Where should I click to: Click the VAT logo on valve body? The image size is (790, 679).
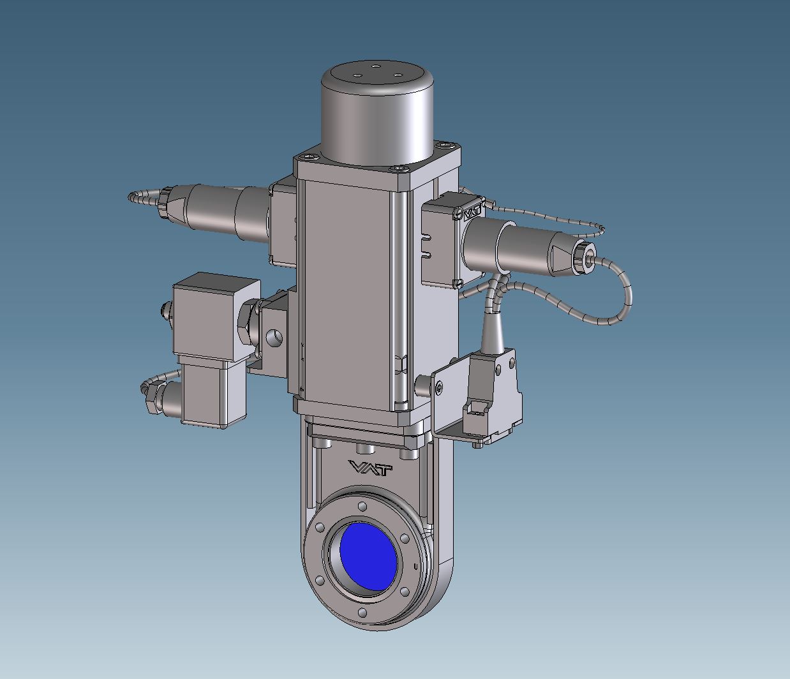click(x=371, y=468)
